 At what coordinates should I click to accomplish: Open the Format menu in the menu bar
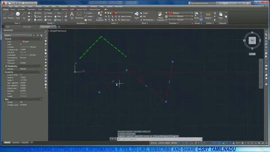(x=38, y=7)
